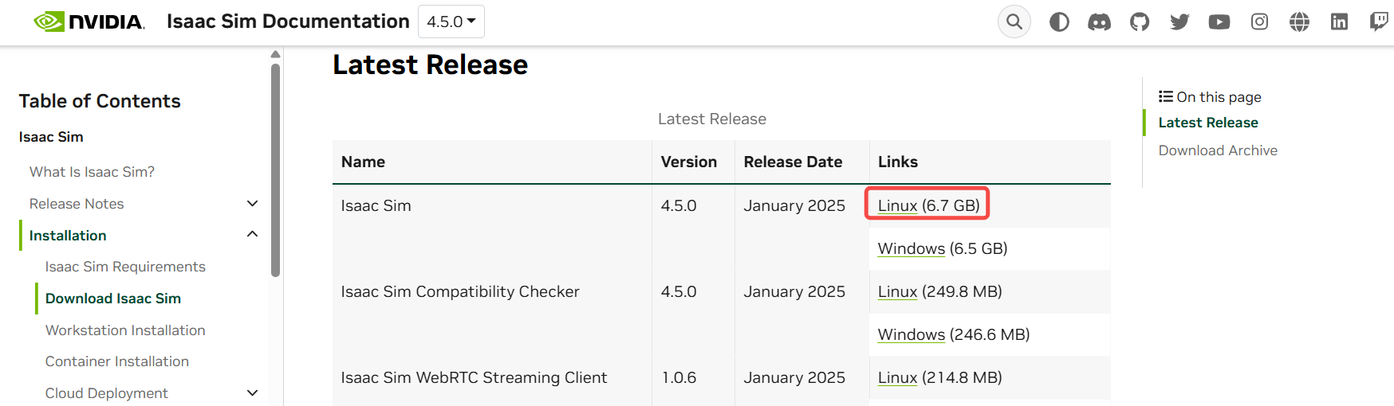Image resolution: width=1394 pixels, height=406 pixels.
Task: Open the YouTube icon link
Action: (1219, 21)
